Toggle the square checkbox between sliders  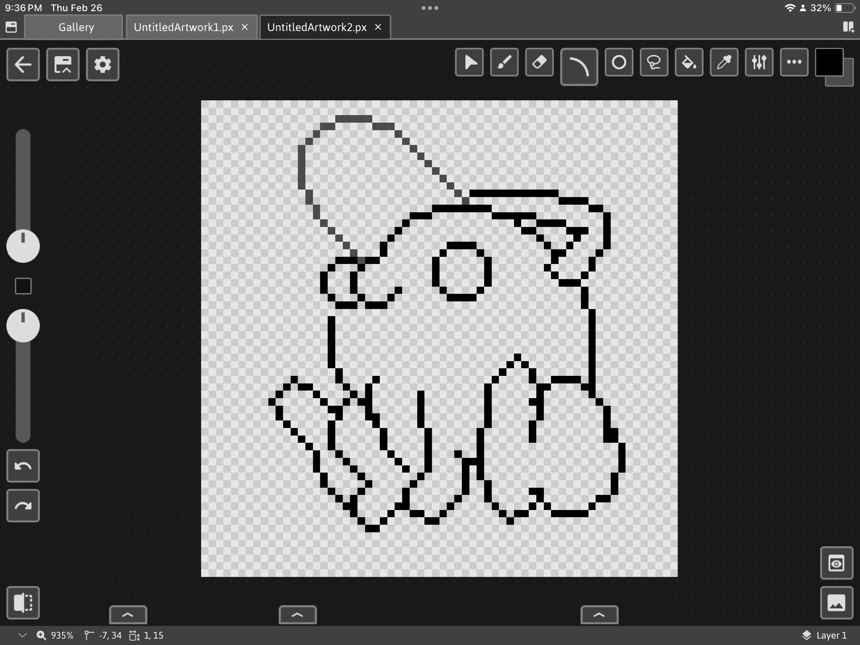(23, 286)
